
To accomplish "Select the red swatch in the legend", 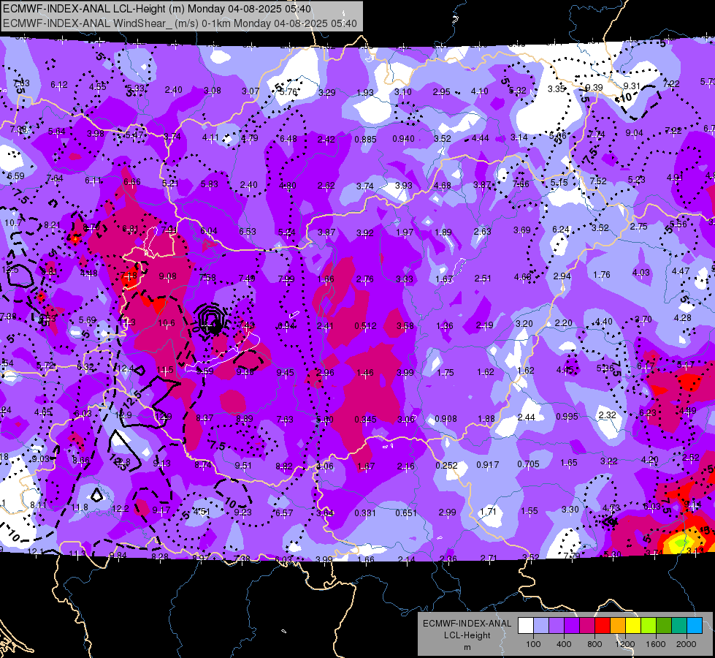I will point(603,626).
